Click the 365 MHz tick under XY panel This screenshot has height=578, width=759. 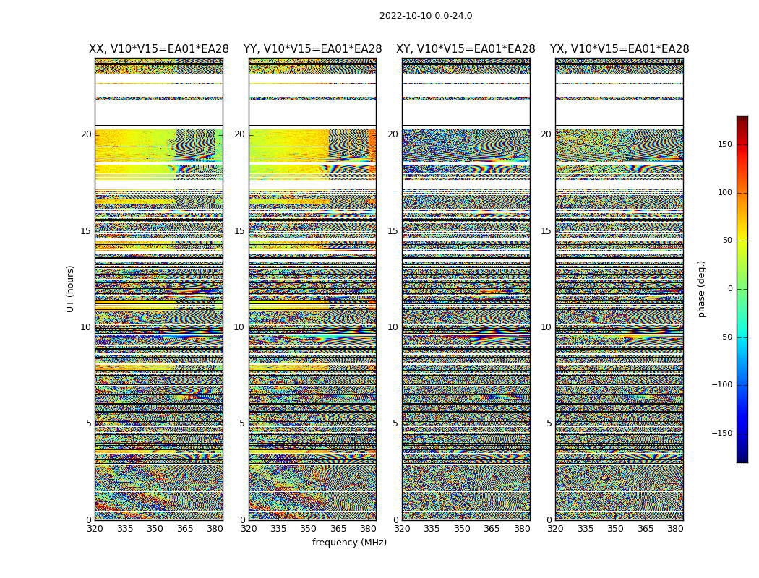click(492, 529)
